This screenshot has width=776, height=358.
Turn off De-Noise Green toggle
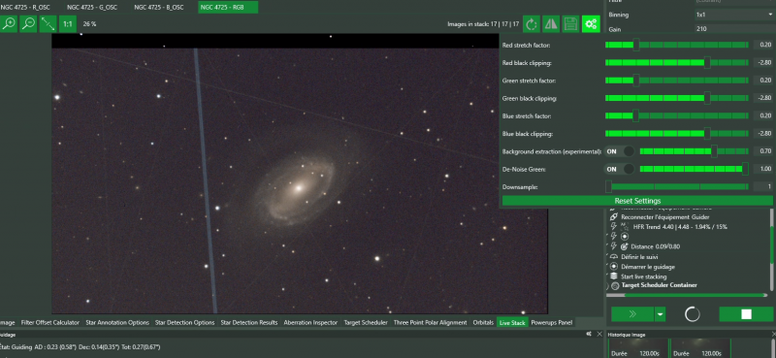tap(620, 170)
